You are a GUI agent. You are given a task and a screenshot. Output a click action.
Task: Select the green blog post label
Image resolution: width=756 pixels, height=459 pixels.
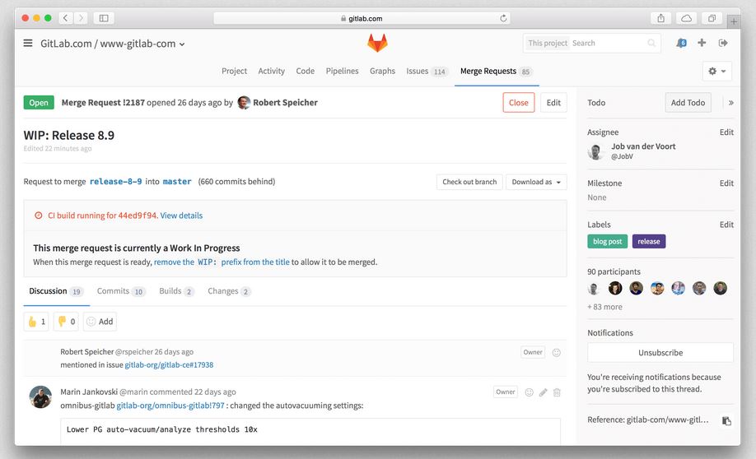click(607, 241)
